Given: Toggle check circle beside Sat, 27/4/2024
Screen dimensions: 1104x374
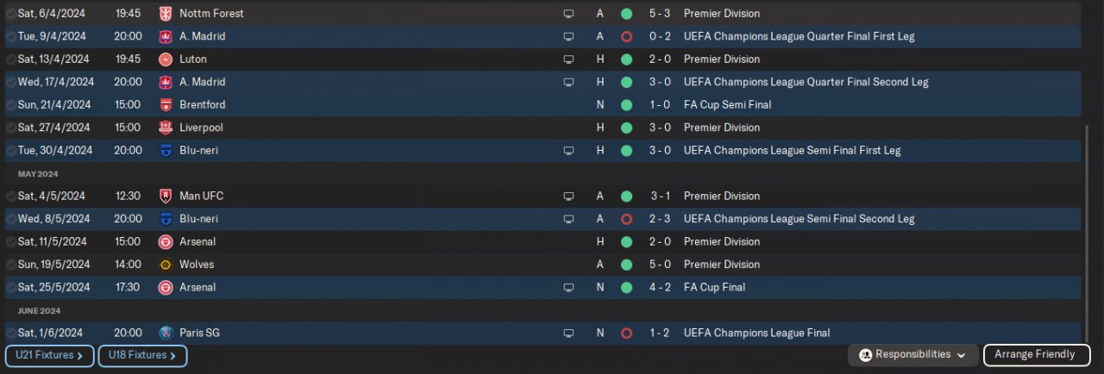Looking at the screenshot, I should [x=11, y=128].
